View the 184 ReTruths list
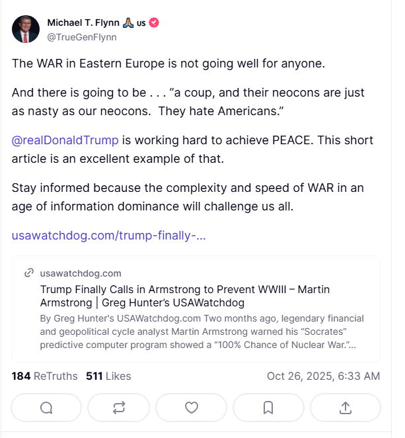The height and width of the screenshot is (438, 405). (44, 376)
